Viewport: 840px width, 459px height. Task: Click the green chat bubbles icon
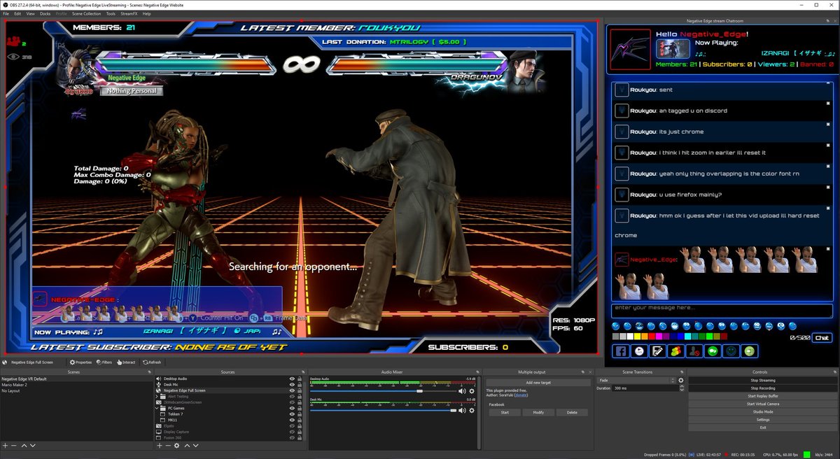pyautogui.click(x=713, y=352)
